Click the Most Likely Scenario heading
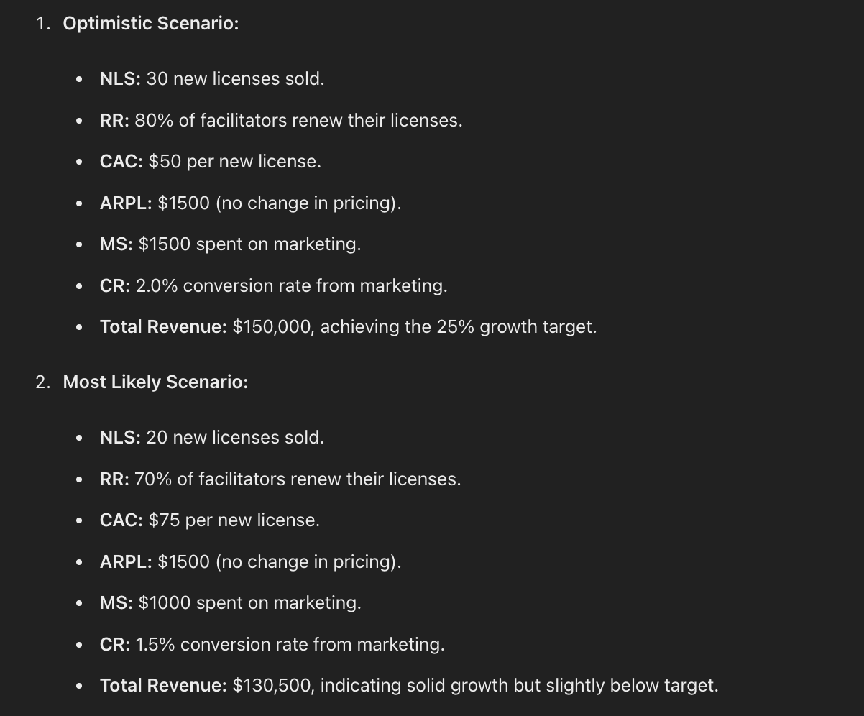The height and width of the screenshot is (716, 864). point(155,382)
